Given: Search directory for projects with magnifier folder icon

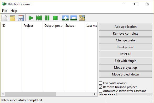Looking at the screenshot, I should click(x=82, y=18).
